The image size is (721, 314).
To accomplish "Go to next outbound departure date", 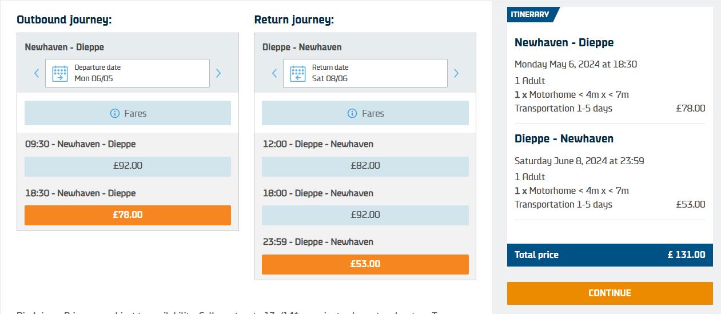I will (x=218, y=73).
